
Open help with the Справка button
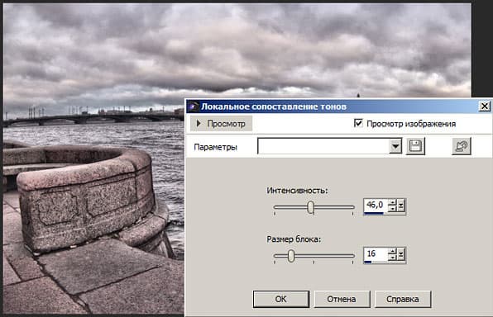(x=403, y=299)
